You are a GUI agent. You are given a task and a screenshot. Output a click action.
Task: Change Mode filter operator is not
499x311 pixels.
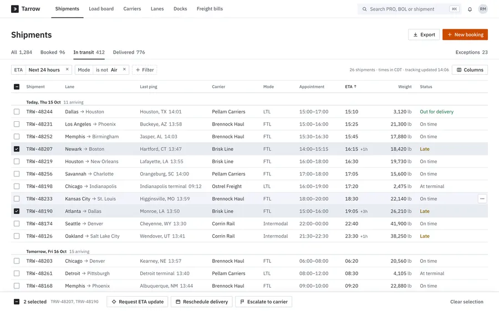click(x=102, y=70)
